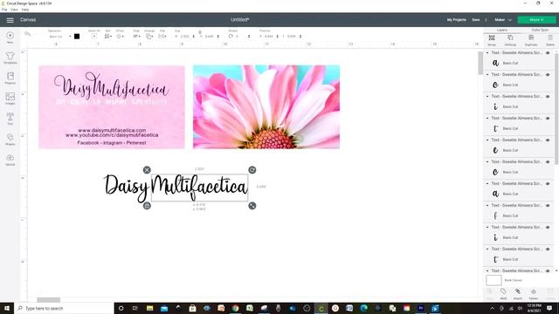
Task: Toggle eye on topmost 'a' layer
Action: click(548, 52)
